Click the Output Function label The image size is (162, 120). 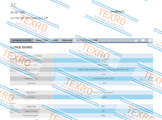click(31, 111)
